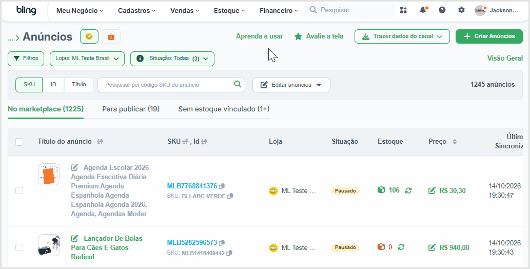Select the No marketplace (1225) tab
Screen dimensions: 530x269
coord(46,109)
